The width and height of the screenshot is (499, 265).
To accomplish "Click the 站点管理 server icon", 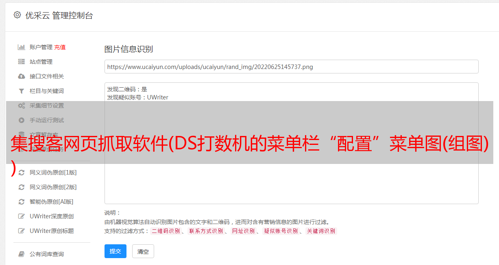I will coord(22,62).
